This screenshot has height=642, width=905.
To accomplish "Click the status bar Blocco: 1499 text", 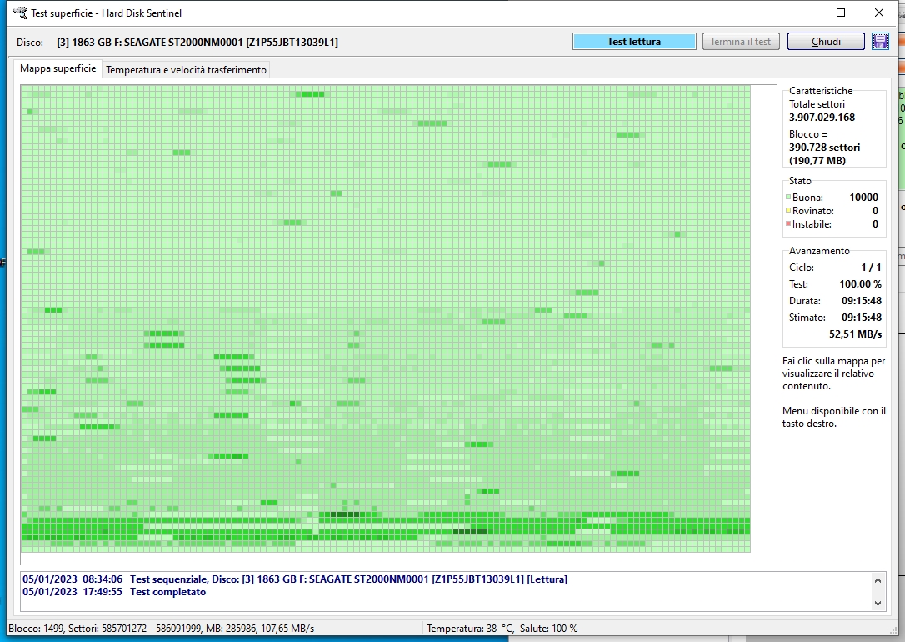I will 35,629.
